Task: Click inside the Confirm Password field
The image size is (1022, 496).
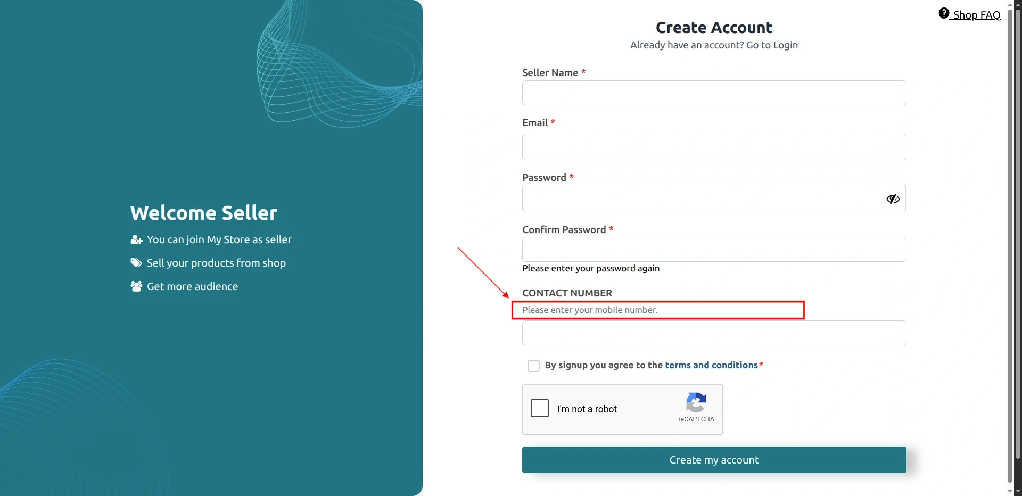Action: (714, 250)
